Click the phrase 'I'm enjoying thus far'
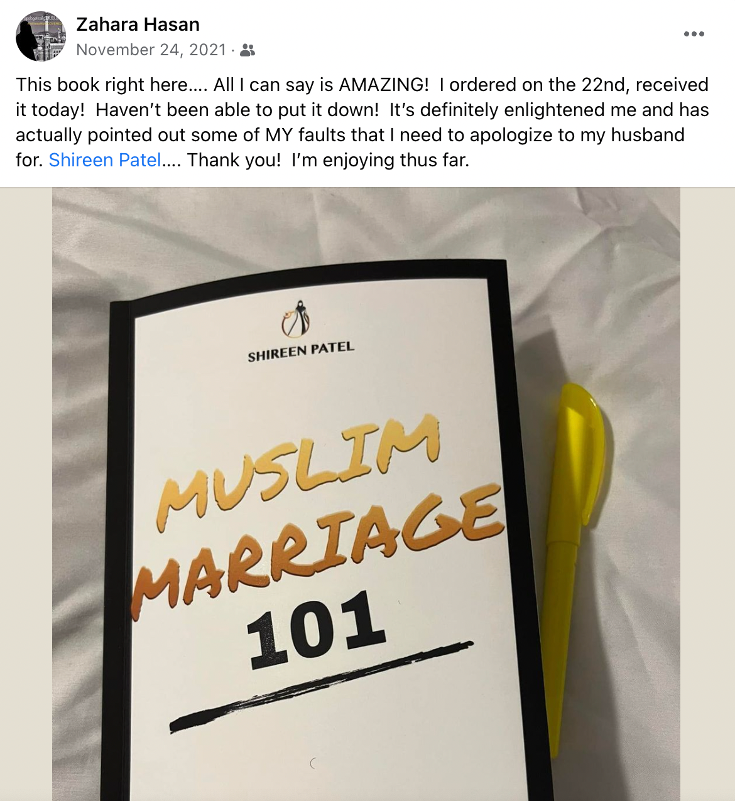The image size is (735, 801). click(380, 160)
